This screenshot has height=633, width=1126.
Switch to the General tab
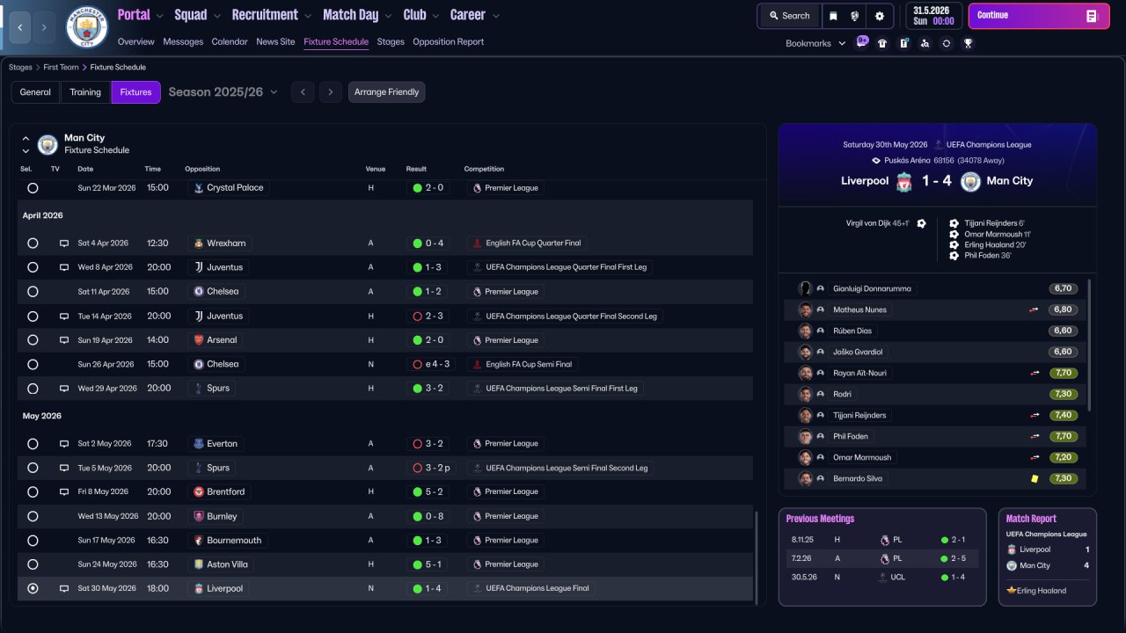click(35, 92)
